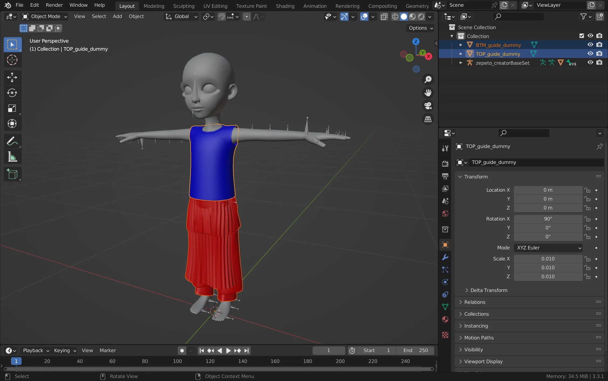Click the Scale X value field
Screen dimensions: 608x381
point(548,259)
